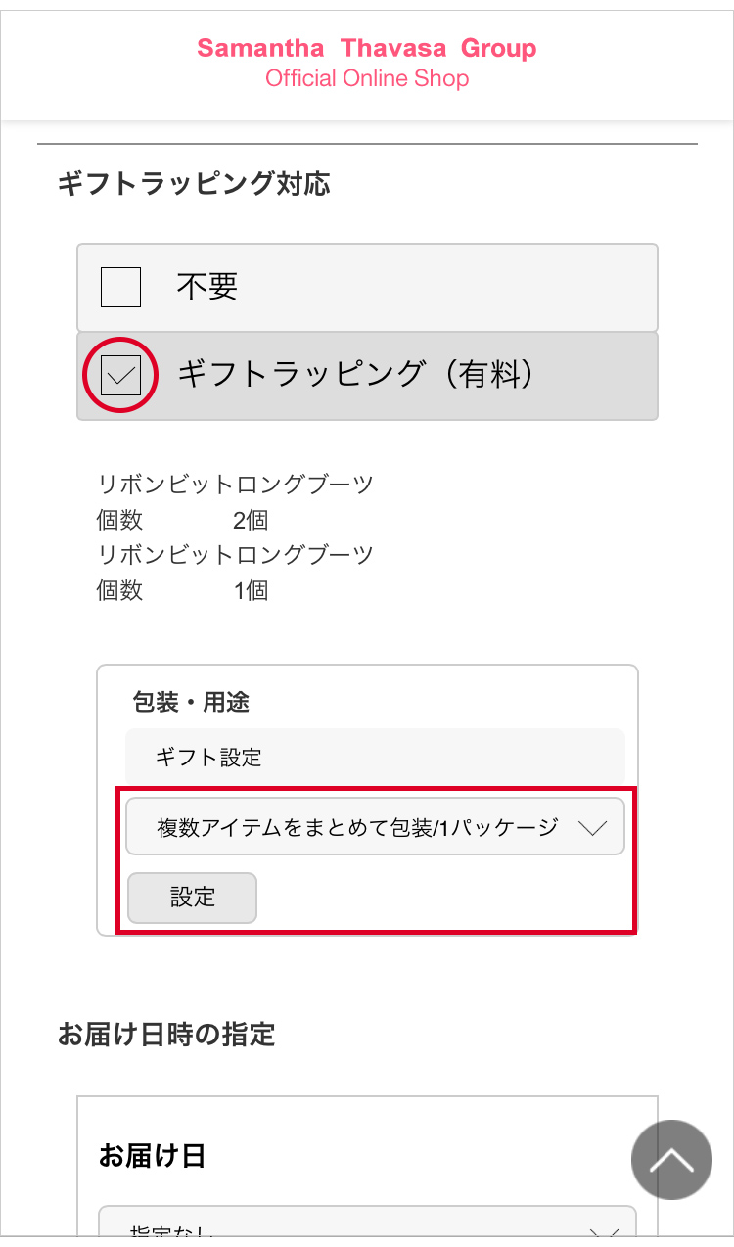Screen dimensions: 734x1247
Task: Click the Official Online Shop link
Action: click(x=366, y=79)
